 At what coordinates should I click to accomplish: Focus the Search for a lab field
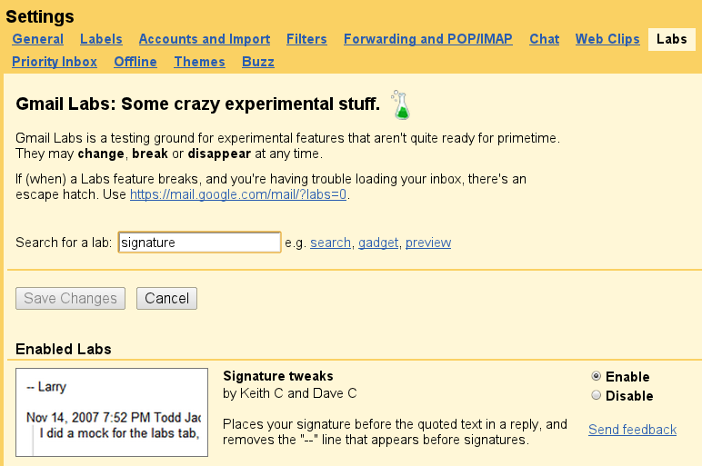tap(200, 243)
